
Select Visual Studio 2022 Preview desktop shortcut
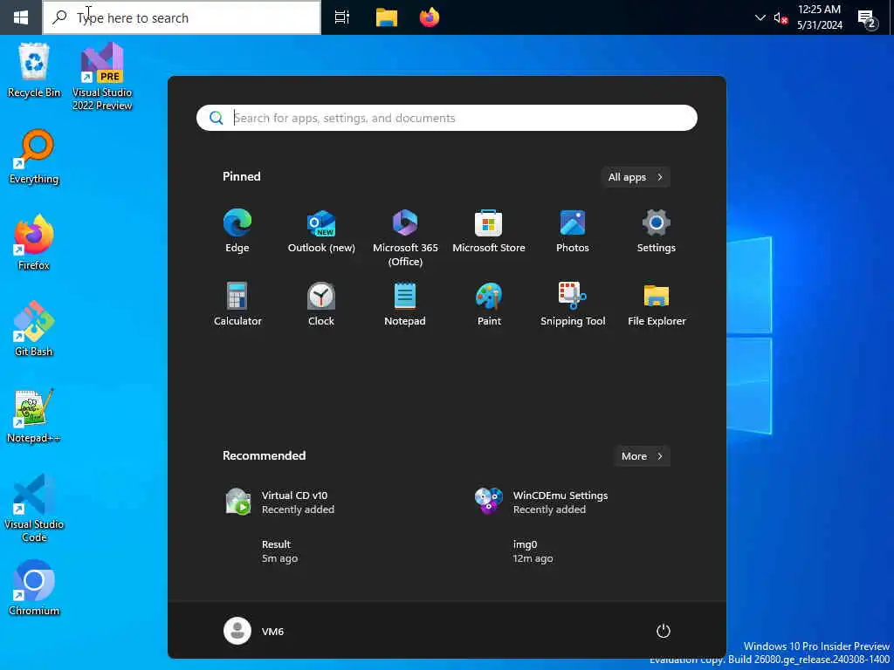[102, 76]
